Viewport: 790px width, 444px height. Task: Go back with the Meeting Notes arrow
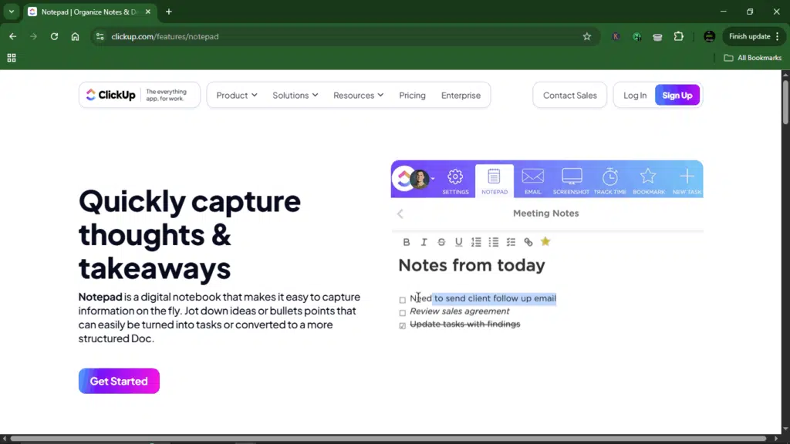point(400,214)
